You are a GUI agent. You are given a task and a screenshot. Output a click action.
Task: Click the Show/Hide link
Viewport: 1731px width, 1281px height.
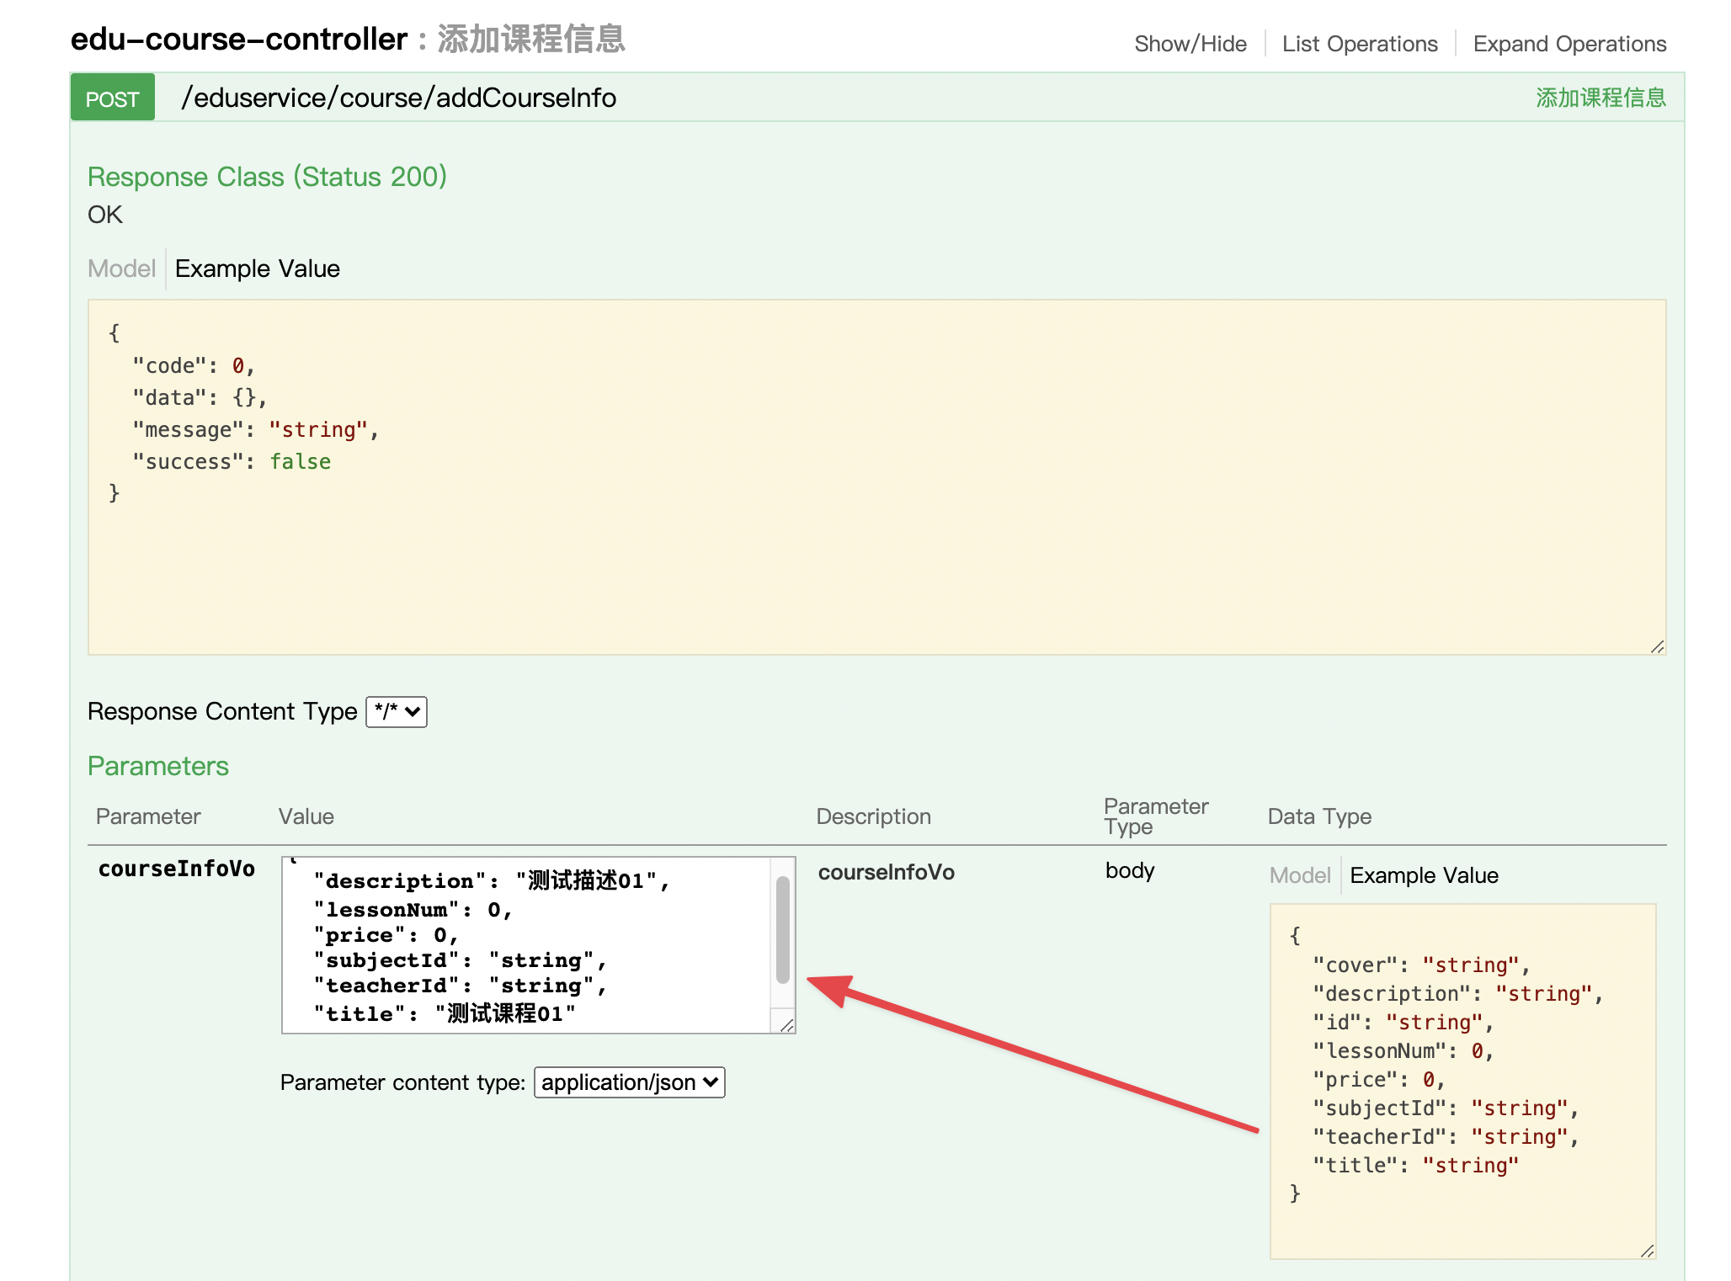[1190, 44]
